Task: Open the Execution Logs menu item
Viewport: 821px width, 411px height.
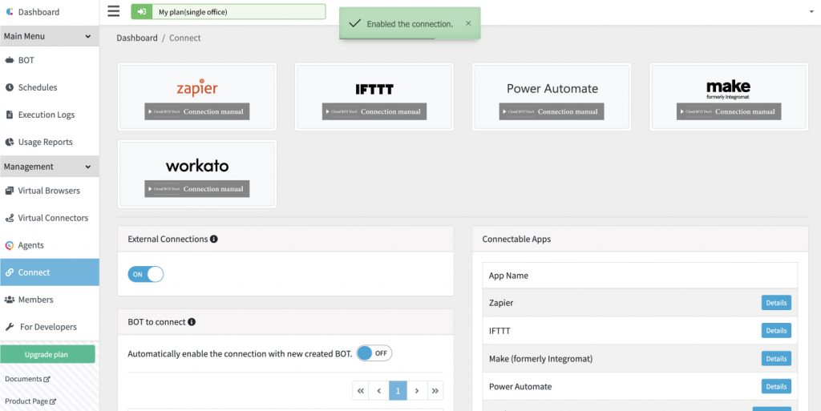Action: click(49, 115)
